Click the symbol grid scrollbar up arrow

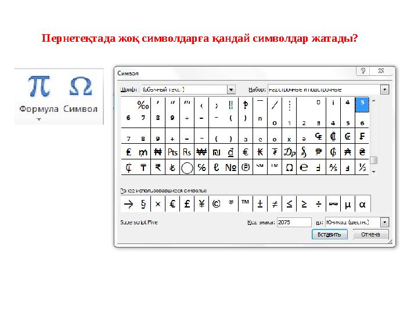point(374,101)
